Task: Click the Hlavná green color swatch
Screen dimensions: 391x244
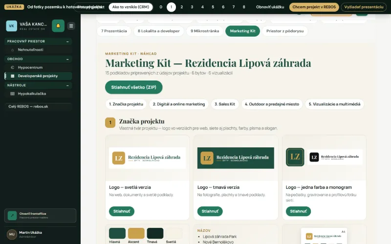Action: 117,233
